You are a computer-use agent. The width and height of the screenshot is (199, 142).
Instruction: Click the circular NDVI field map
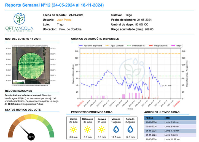30,64
